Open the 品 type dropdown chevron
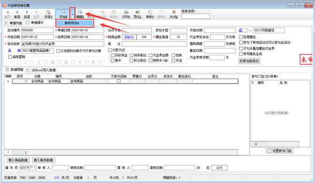The width and height of the screenshot is (315, 183). point(250,30)
